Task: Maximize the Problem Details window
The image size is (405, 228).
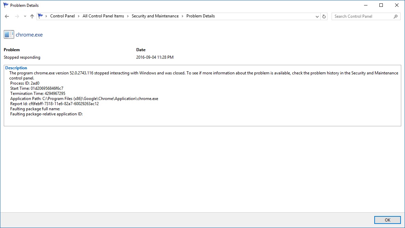Action: tap(381, 5)
